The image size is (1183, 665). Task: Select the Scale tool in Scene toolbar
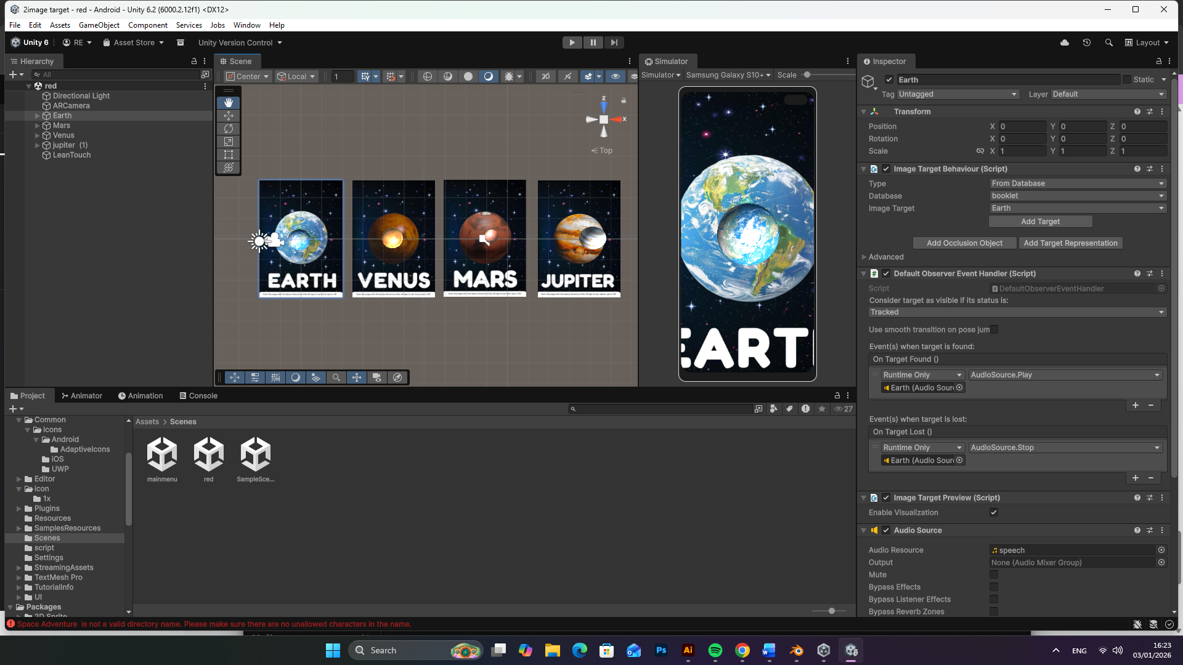229,142
